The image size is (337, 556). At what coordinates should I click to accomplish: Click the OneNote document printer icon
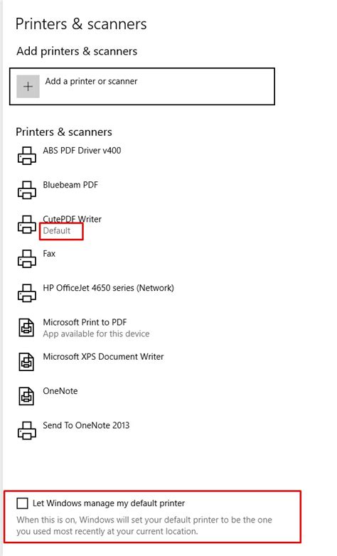[26, 396]
